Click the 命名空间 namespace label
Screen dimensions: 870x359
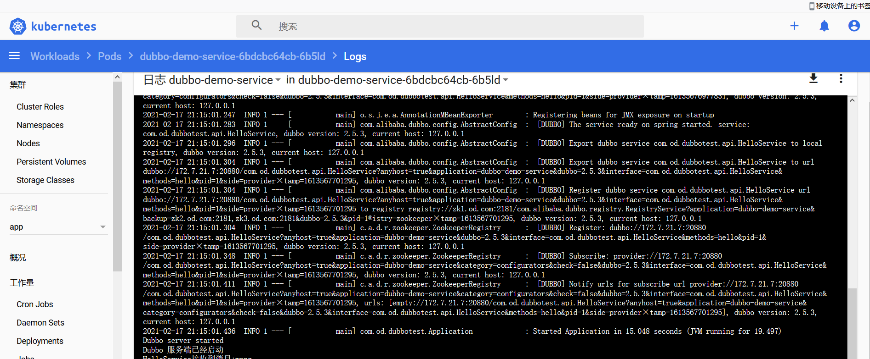(23, 208)
